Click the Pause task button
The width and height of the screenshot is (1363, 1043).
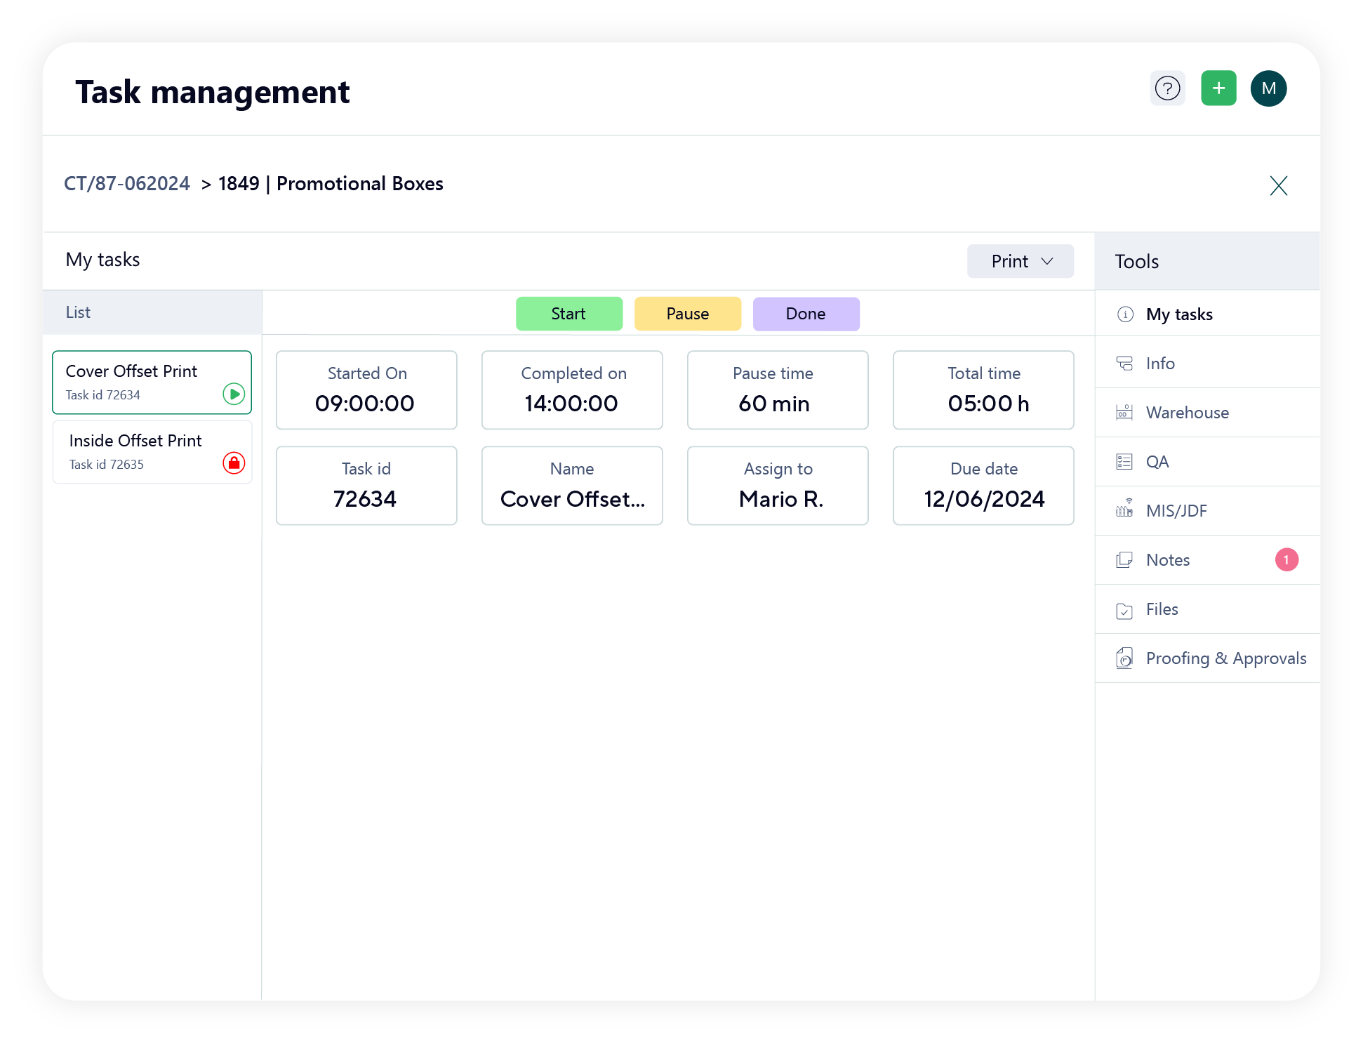point(687,313)
